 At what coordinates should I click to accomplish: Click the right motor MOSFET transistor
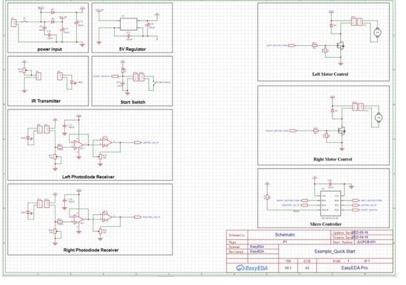[x=342, y=131]
